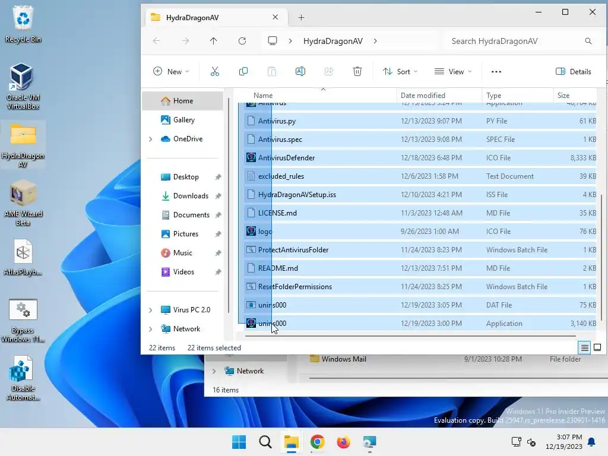
Task: Add a new tab
Action: [x=301, y=17]
